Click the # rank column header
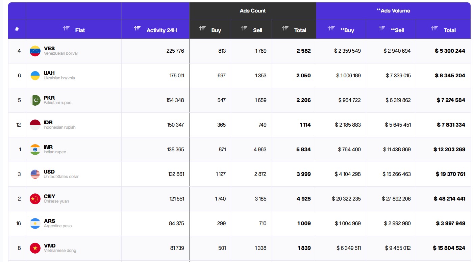The image size is (474, 262). click(17, 29)
